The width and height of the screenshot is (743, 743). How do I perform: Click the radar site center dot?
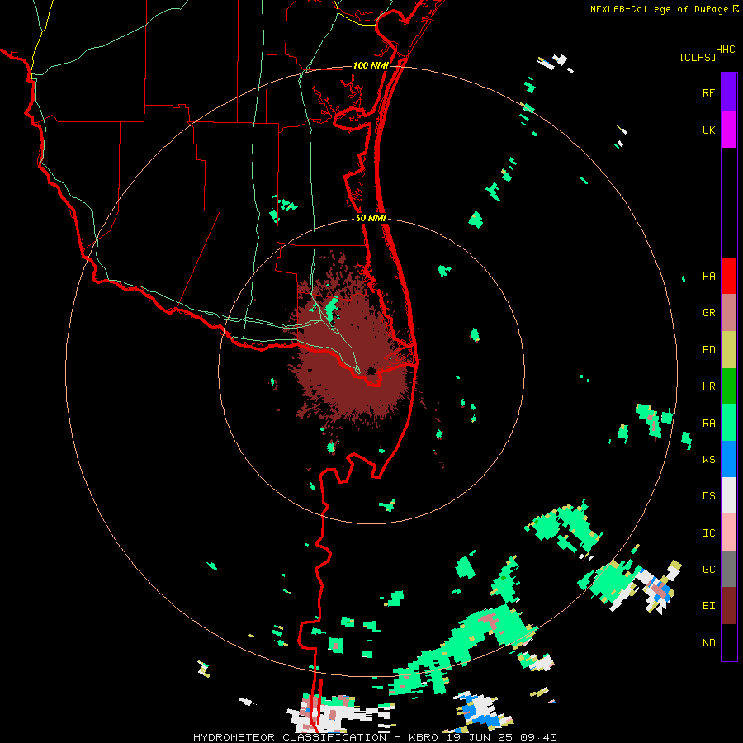(x=371, y=371)
